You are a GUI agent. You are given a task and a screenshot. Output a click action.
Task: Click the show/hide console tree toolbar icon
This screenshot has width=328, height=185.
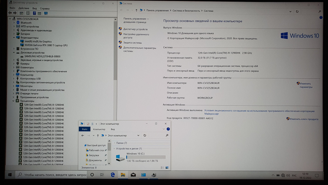pos(21,13)
